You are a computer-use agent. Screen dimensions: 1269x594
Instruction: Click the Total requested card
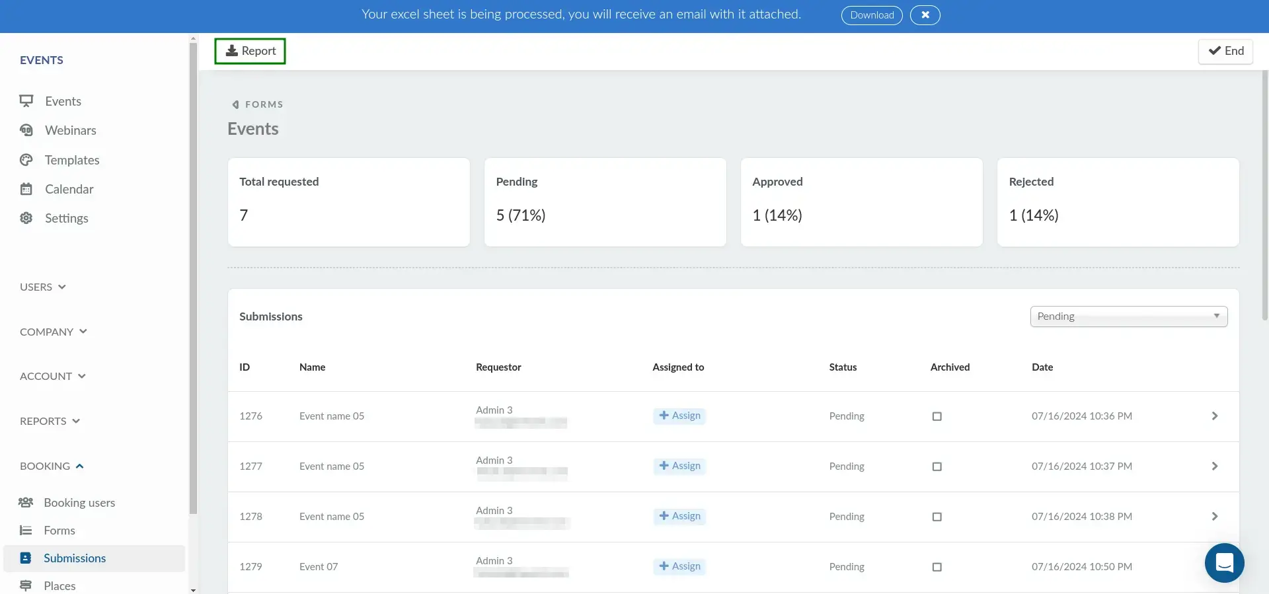click(x=349, y=202)
